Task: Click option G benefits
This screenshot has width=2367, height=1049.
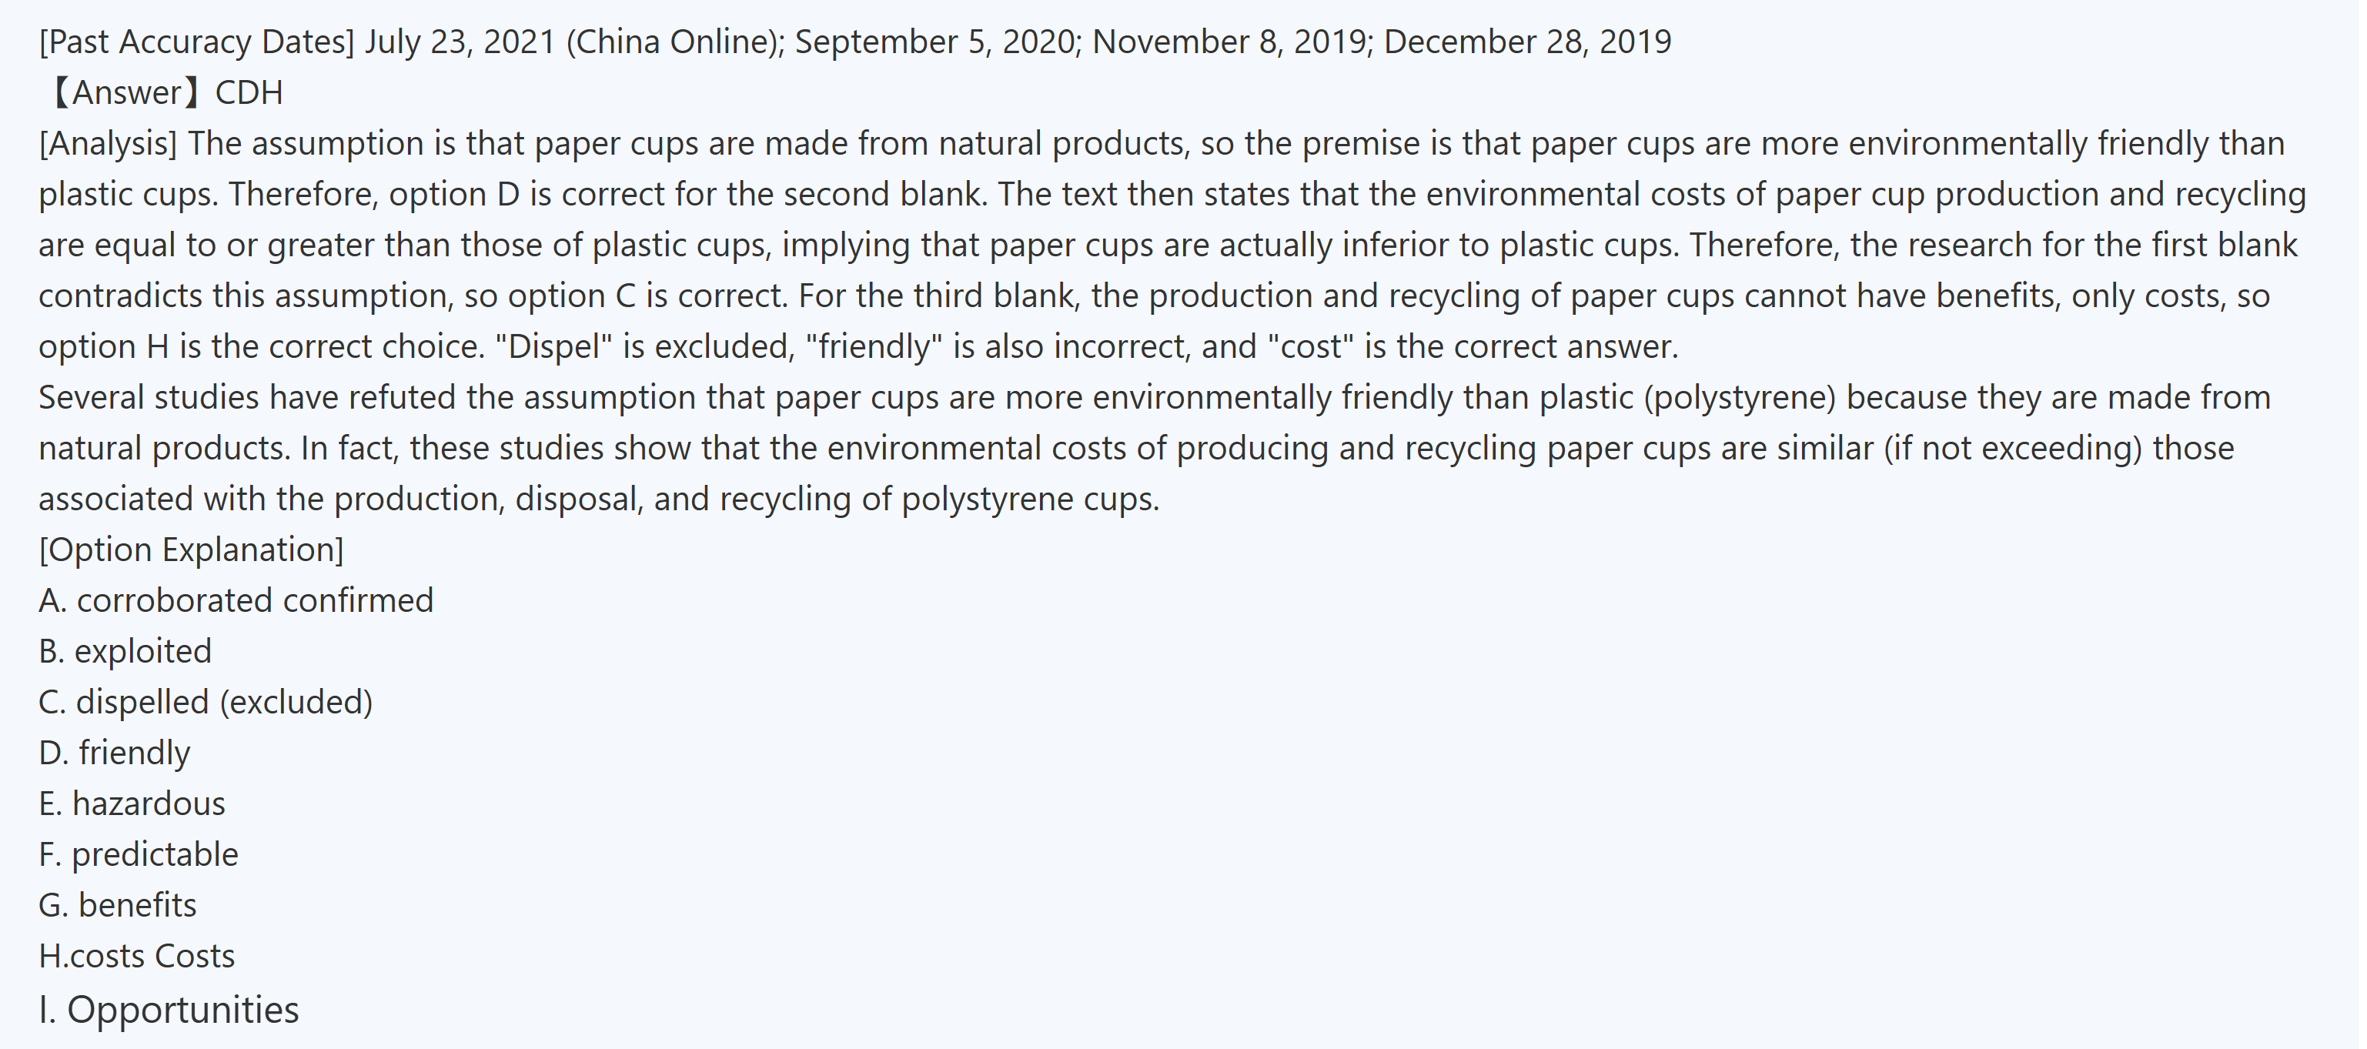Action: (x=118, y=906)
